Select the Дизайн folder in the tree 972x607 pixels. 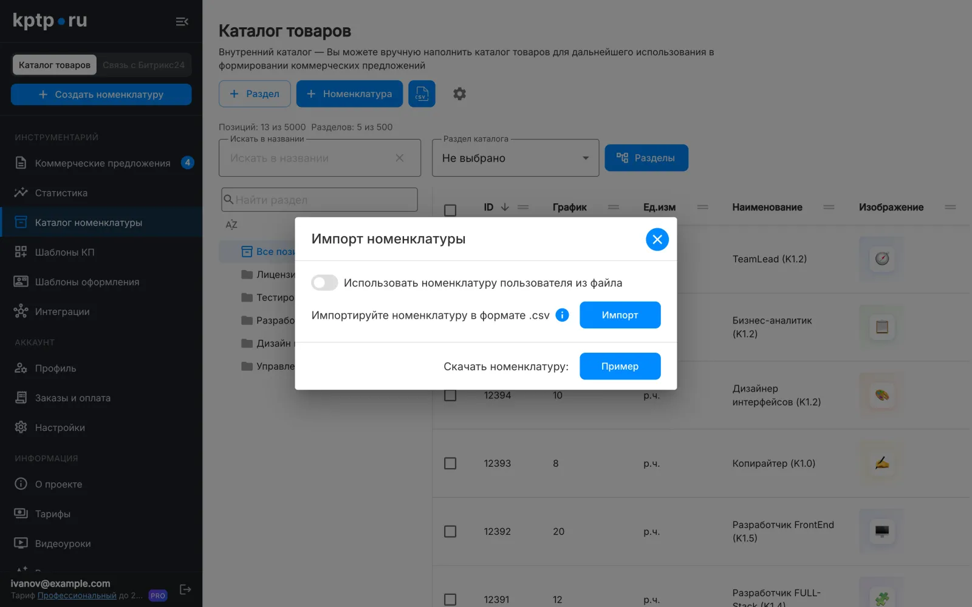pos(268,344)
